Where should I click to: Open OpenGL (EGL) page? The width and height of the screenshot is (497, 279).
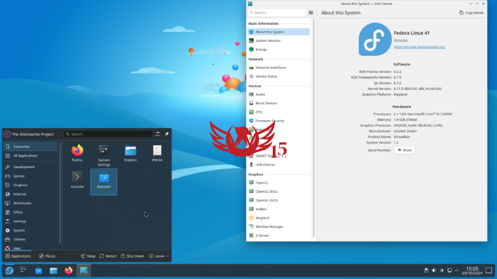(x=279, y=191)
